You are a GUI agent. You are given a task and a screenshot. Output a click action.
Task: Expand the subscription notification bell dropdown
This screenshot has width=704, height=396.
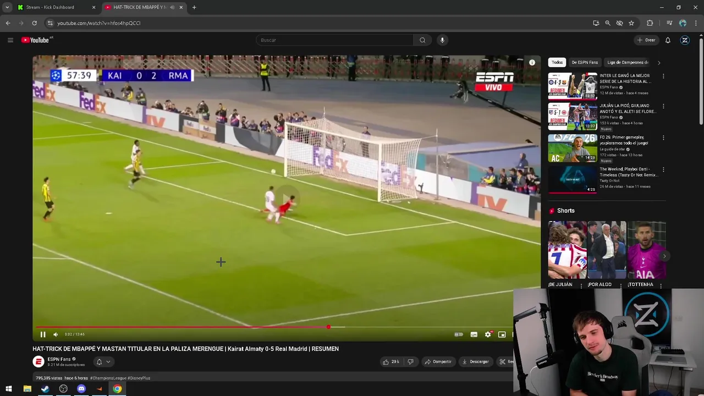[x=103, y=362]
